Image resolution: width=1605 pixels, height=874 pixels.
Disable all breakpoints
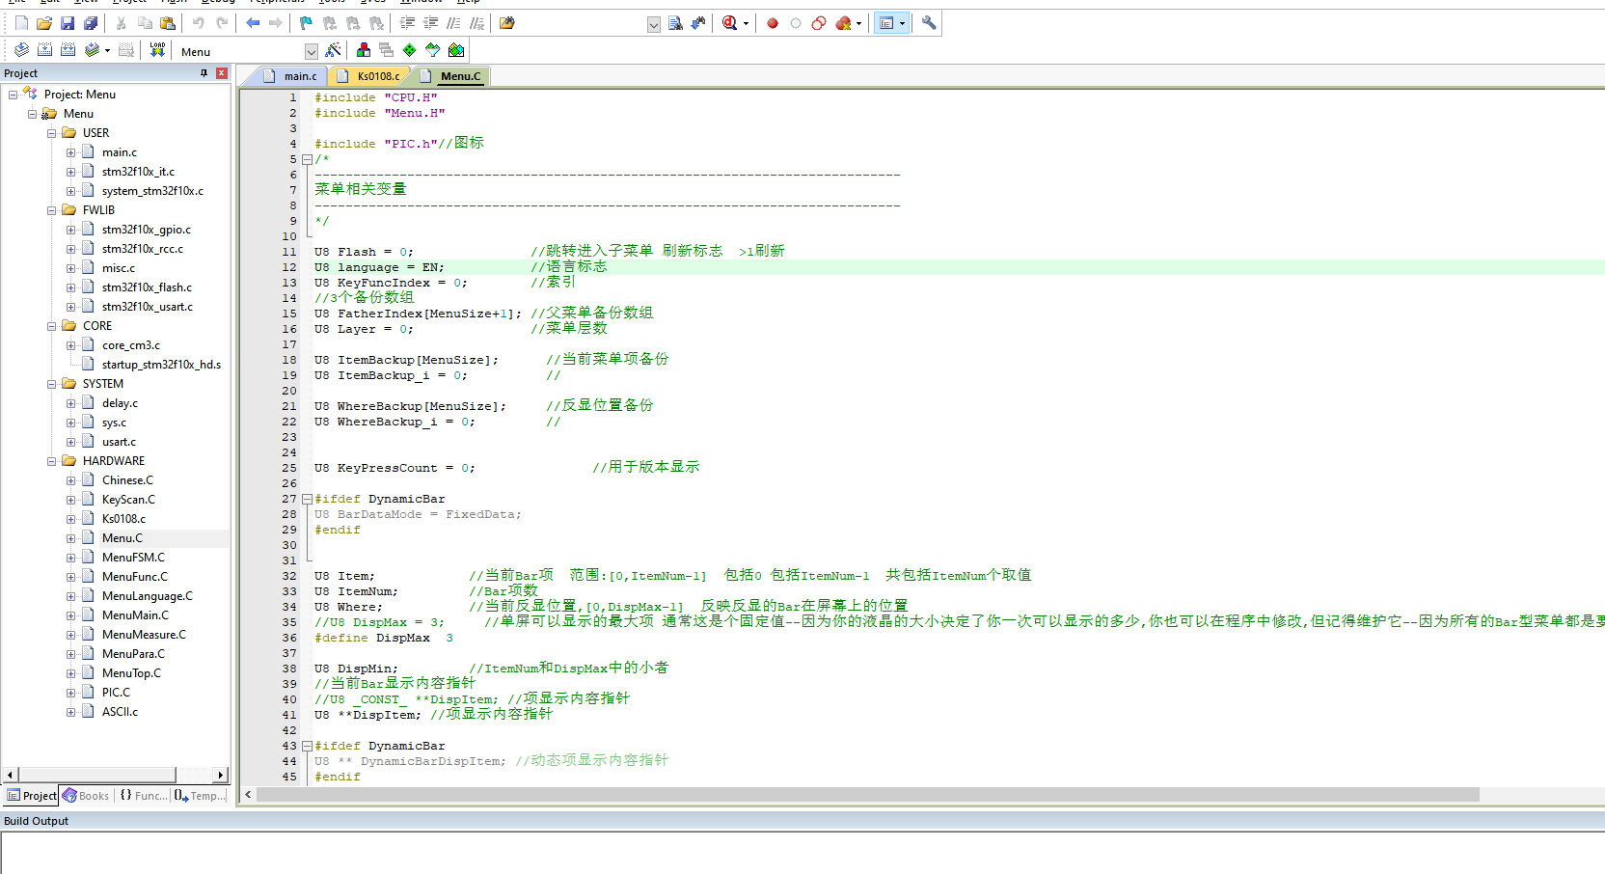(x=819, y=23)
